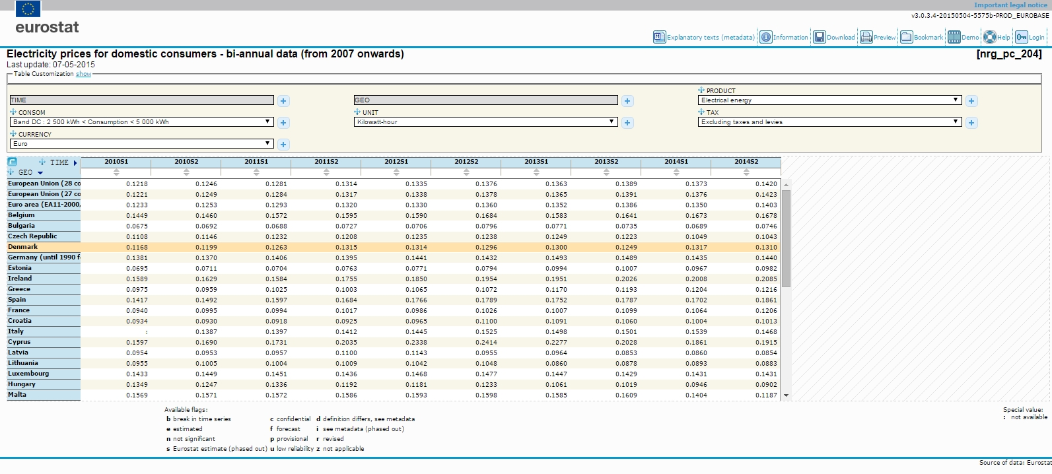Click the Bookmark folder icon
The image size is (1052, 474).
pos(907,37)
